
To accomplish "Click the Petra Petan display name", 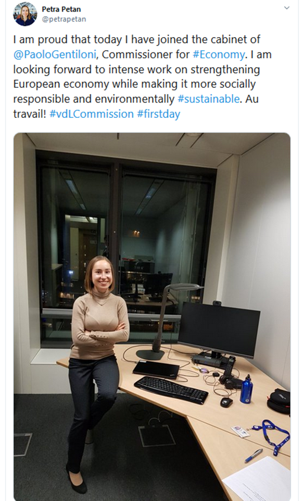I will coord(61,9).
